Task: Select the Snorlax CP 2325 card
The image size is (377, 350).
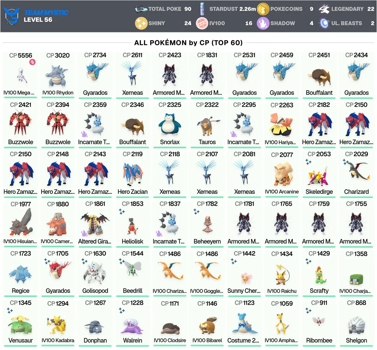Action: click(x=170, y=125)
